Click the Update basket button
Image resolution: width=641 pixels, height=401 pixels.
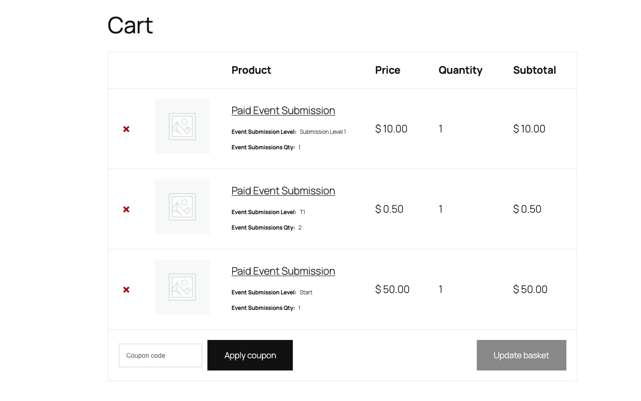click(521, 355)
